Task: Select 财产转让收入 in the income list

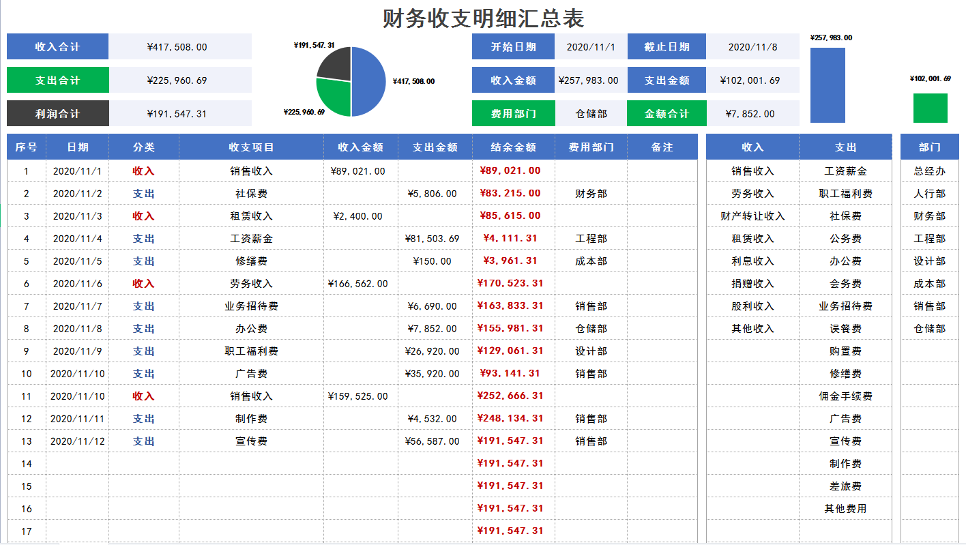Action: coord(752,216)
